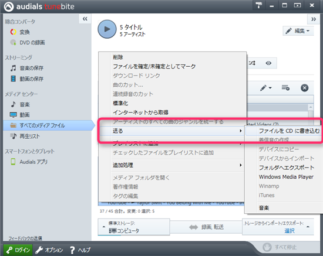Click the round play button

click(x=107, y=29)
